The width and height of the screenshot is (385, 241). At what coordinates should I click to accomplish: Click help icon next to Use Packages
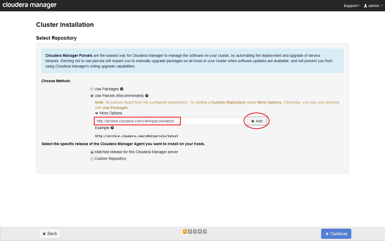[122, 89]
